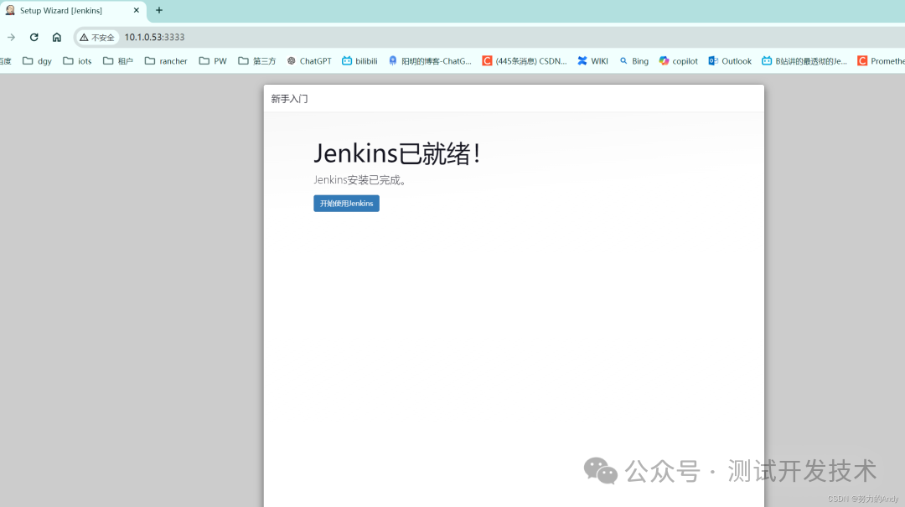The height and width of the screenshot is (507, 905).
Task: Go forward with the arrow icon
Action: 11,37
